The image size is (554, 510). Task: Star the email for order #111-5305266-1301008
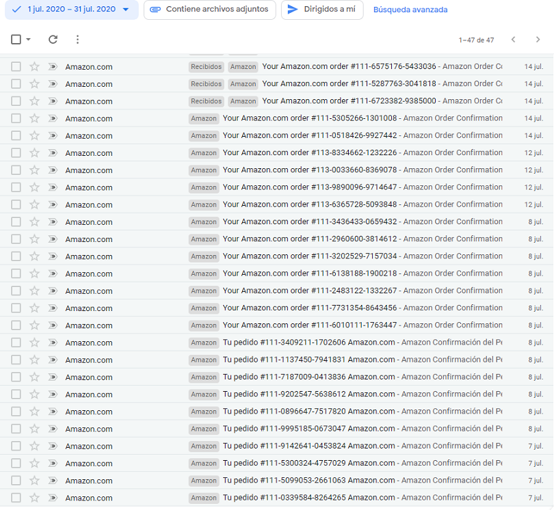(34, 118)
